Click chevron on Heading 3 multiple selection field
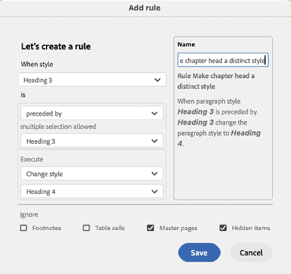Screen dimensions: 291x274 coord(154,141)
